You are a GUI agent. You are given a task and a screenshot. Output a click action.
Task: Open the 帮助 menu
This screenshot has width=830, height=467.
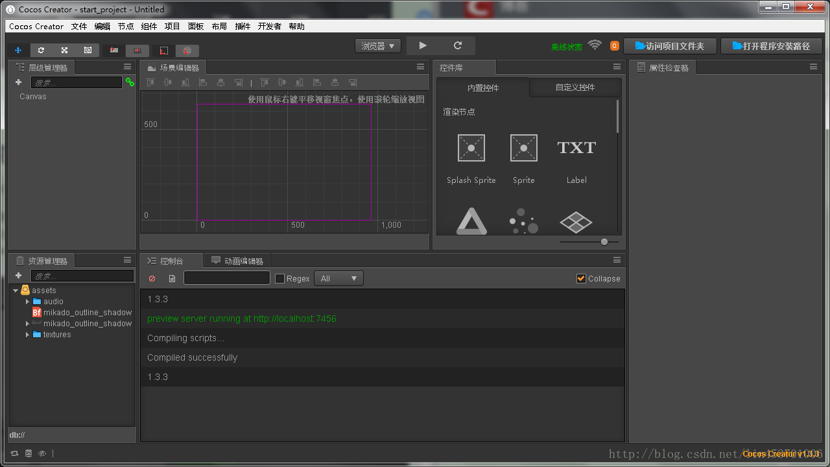click(x=296, y=27)
